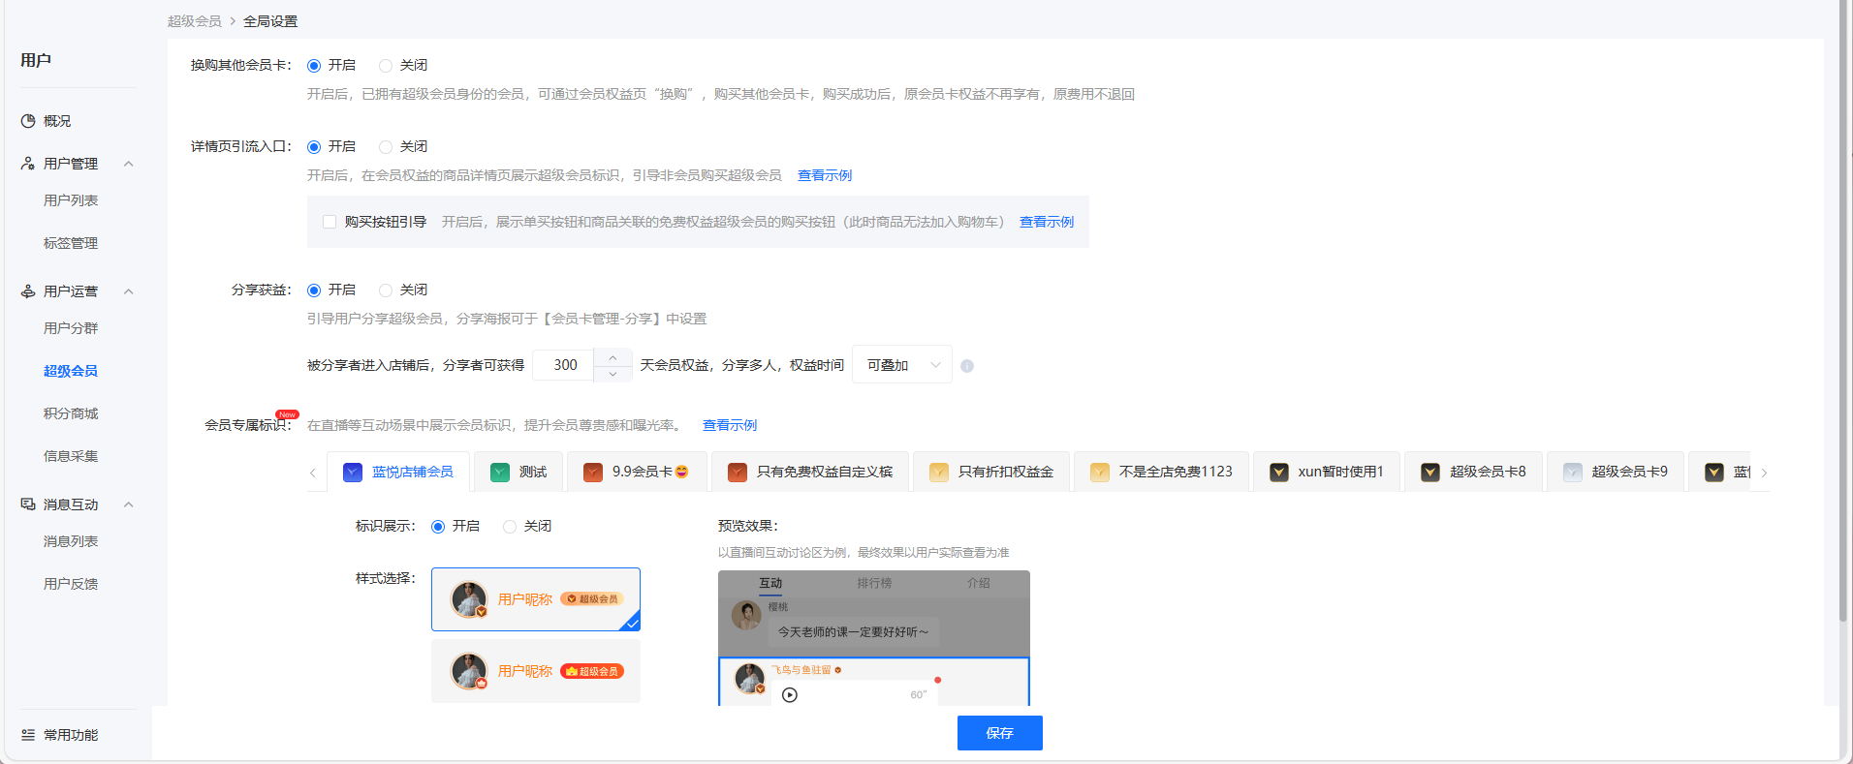The height and width of the screenshot is (764, 1853).
Task: Select 关闭 for 详情页引流入口
Action: click(386, 147)
